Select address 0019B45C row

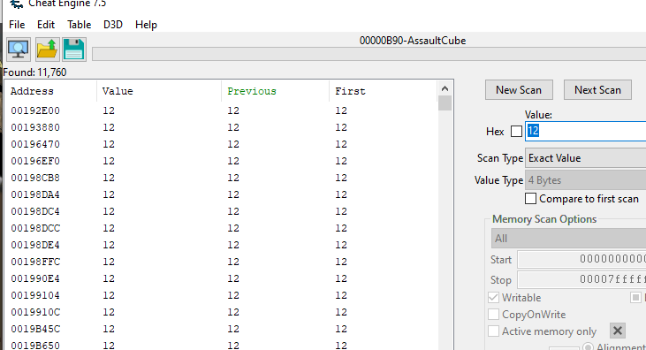(221, 329)
